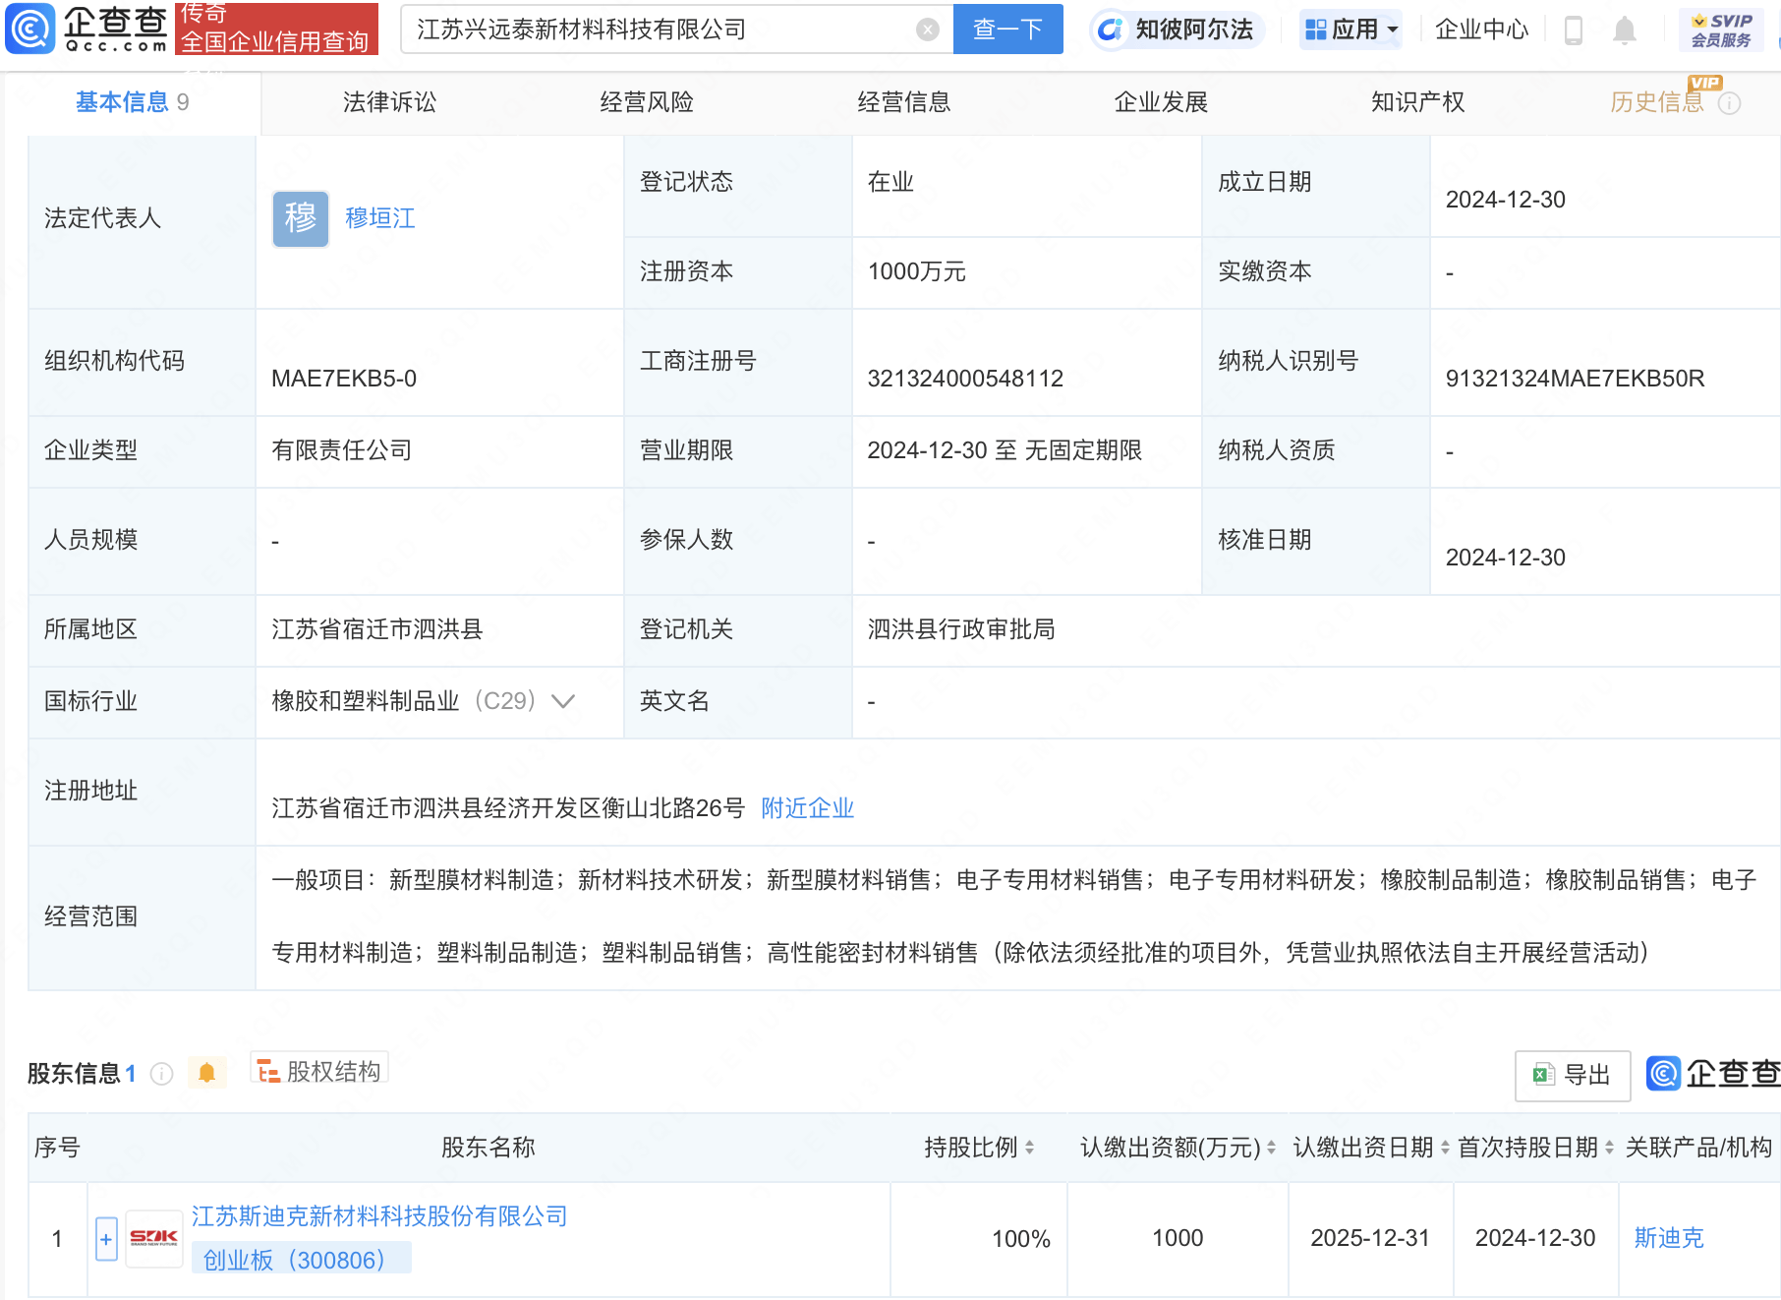Screen dimensions: 1781x1300
Task: Switch to 知识产权 tab
Action: pyautogui.click(x=1418, y=102)
